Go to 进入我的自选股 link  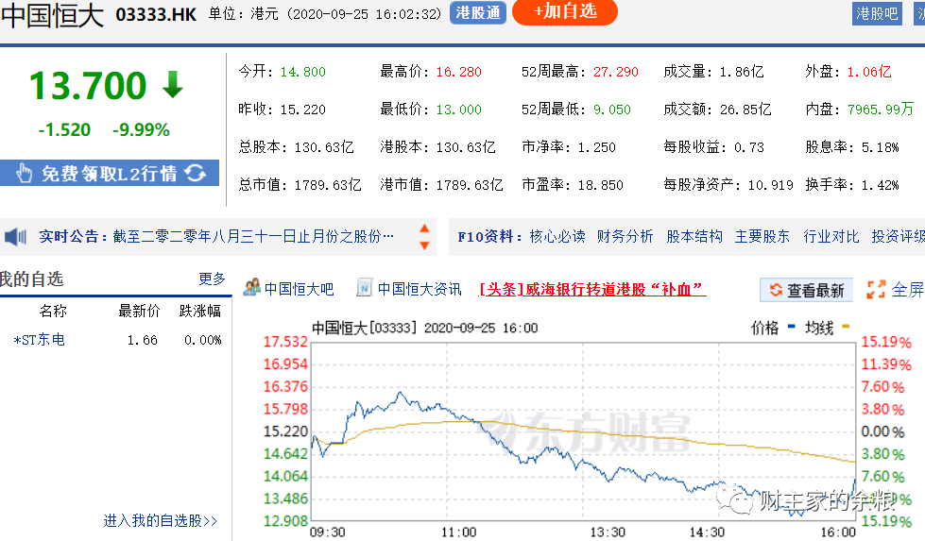pyautogui.click(x=160, y=520)
